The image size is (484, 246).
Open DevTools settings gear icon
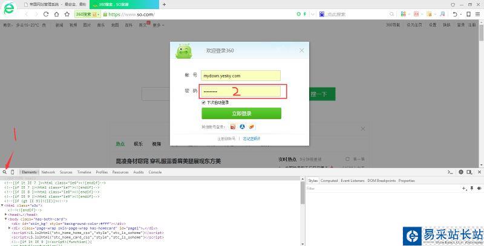461,172
